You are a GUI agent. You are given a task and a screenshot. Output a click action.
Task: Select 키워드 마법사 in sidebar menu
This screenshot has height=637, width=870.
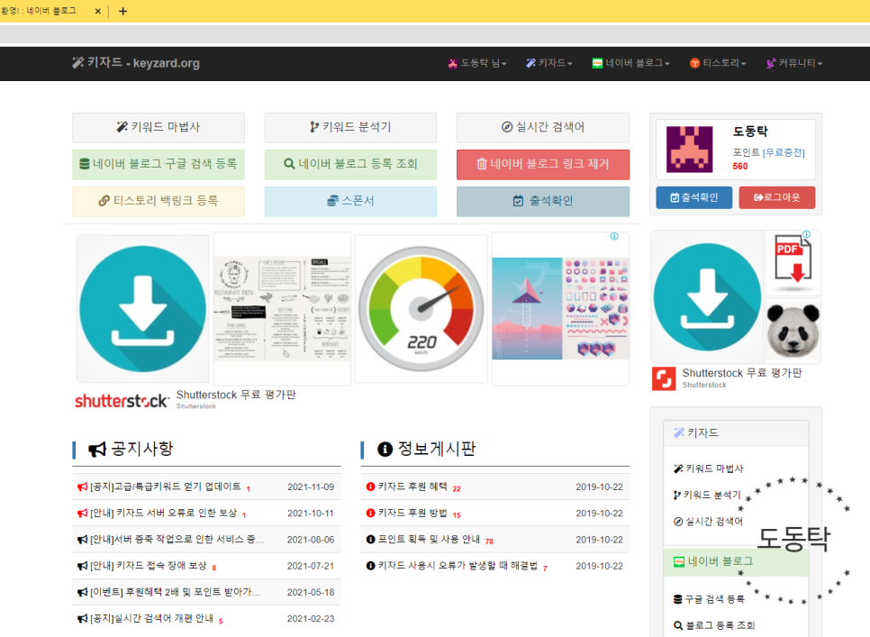(709, 469)
